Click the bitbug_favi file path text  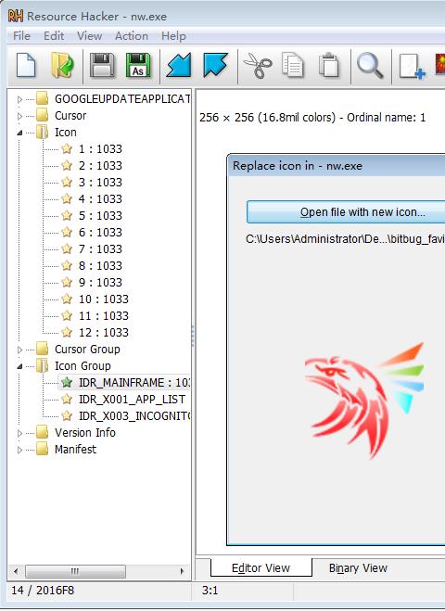(345, 238)
